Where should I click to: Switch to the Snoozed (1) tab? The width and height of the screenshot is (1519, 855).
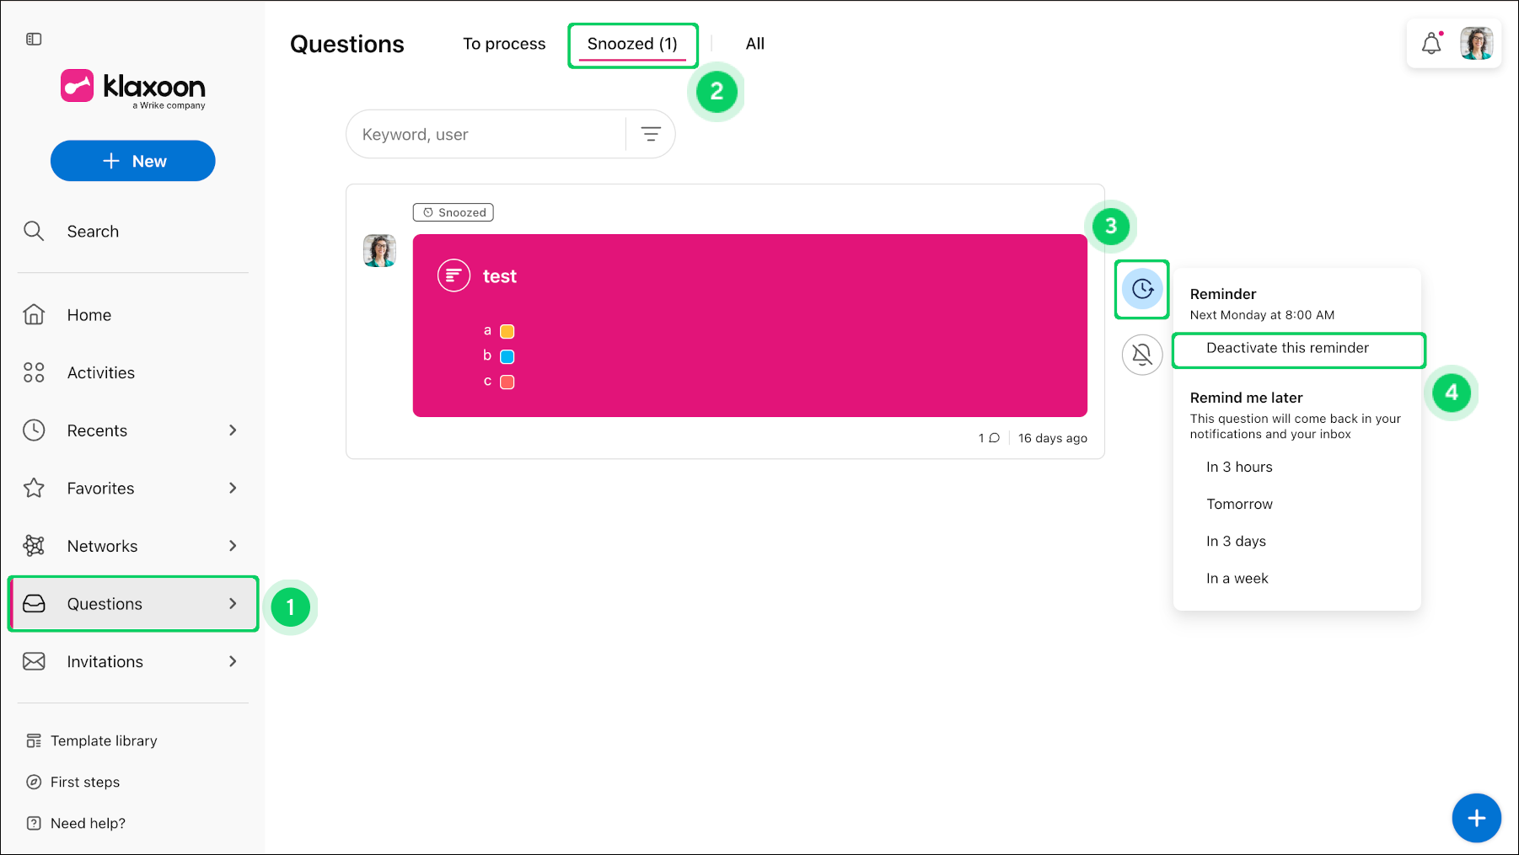tap(632, 44)
